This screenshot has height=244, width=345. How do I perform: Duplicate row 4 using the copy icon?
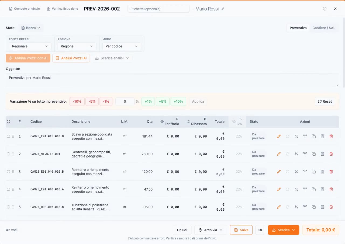314,189
